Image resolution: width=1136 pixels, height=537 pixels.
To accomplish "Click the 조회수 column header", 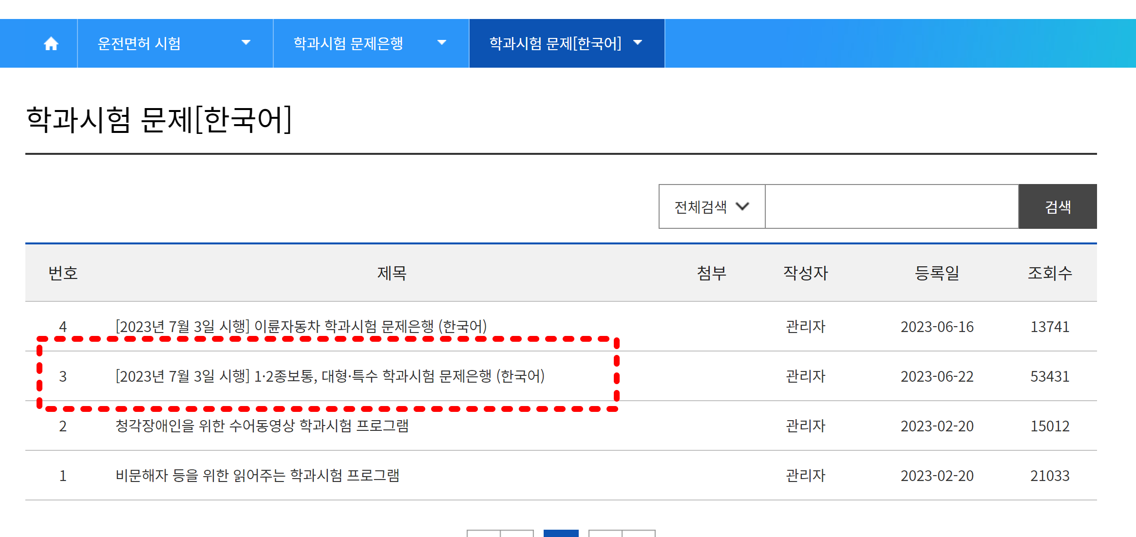I will [1050, 273].
